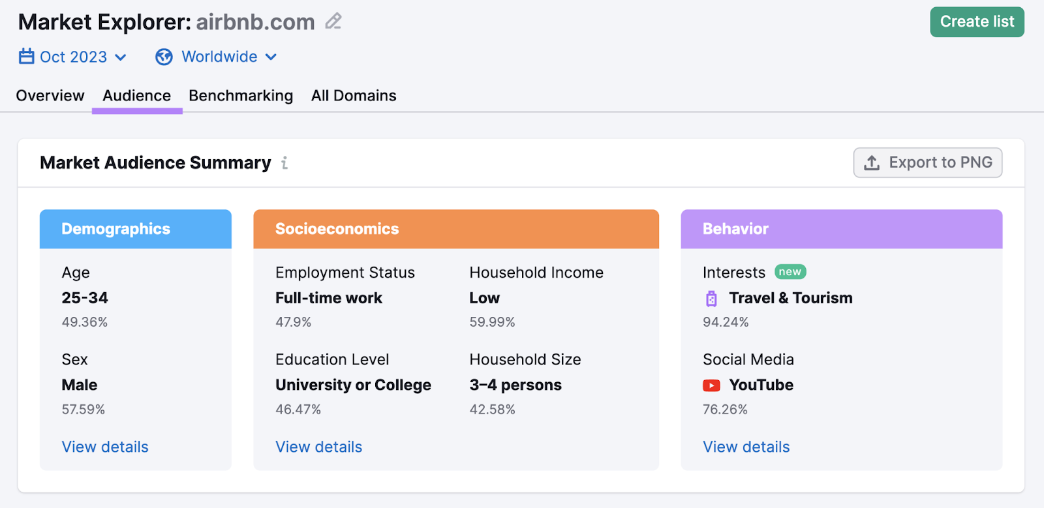Click the '76.26%' social media percentage
Image resolution: width=1044 pixels, height=508 pixels.
[725, 410]
